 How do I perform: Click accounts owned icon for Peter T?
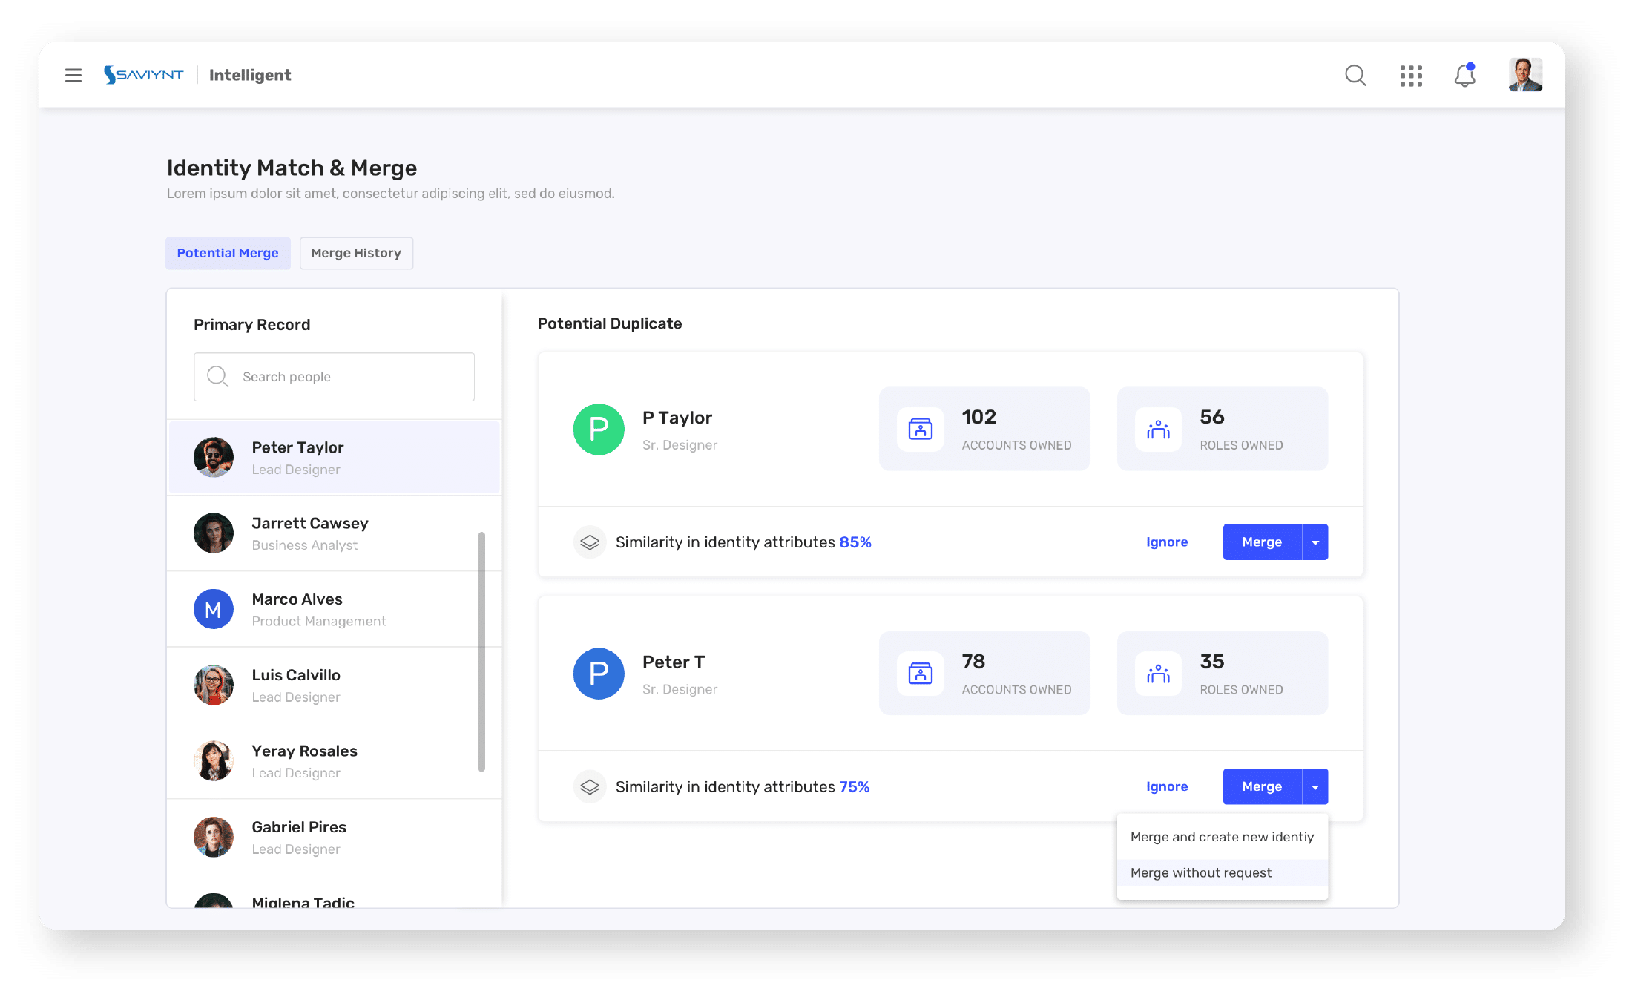point(921,674)
